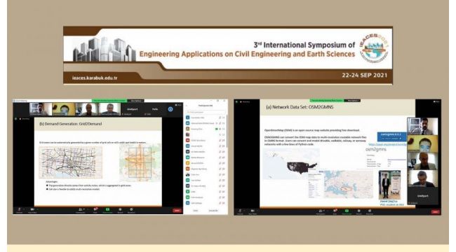
Task: Open Chat icon in left Zoom toolbar
Action: [x=95, y=209]
